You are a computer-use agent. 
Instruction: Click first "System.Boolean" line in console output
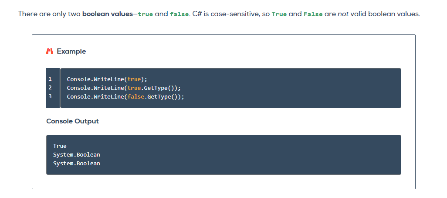(x=76, y=154)
